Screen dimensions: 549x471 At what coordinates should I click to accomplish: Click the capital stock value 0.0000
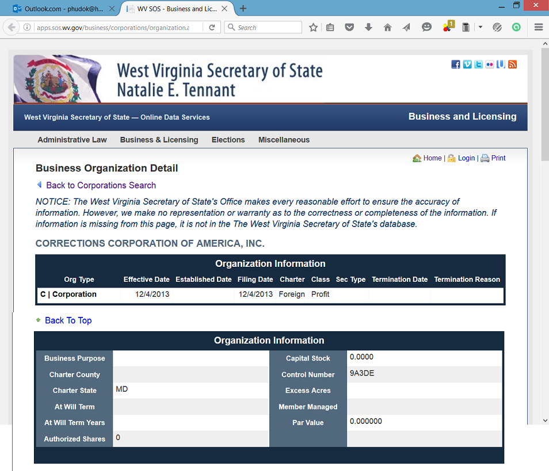pos(361,357)
